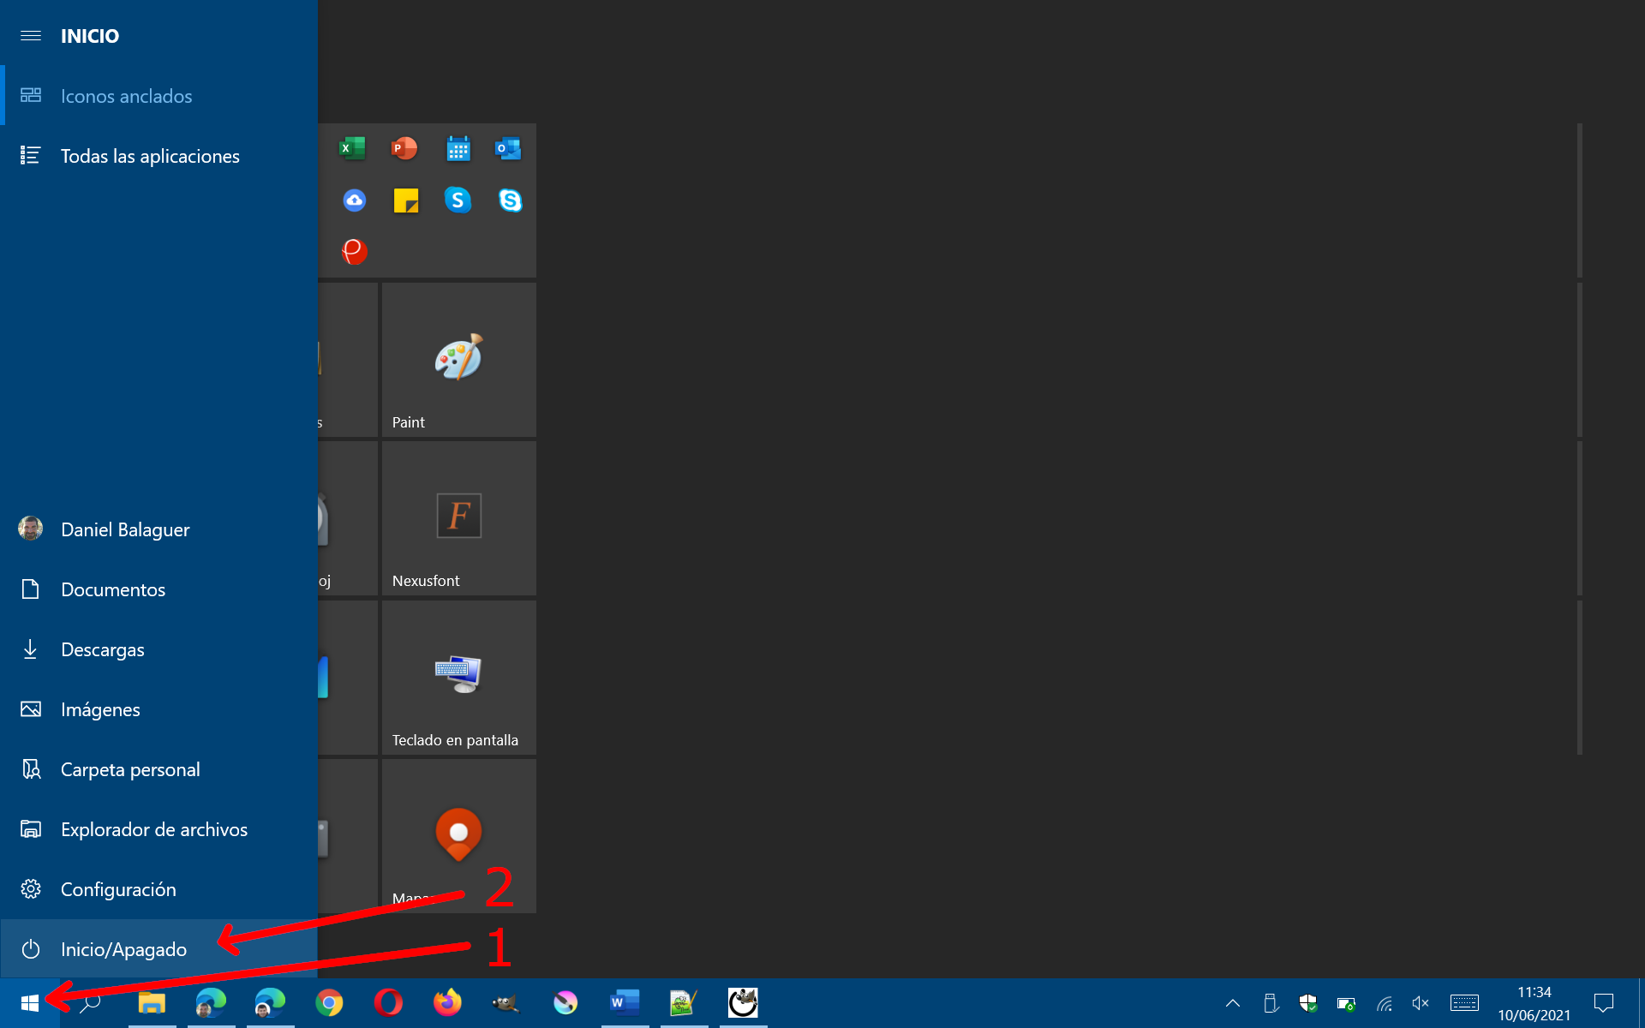Image resolution: width=1645 pixels, height=1028 pixels.
Task: Open Inicio/Apagado power options
Action: click(124, 949)
